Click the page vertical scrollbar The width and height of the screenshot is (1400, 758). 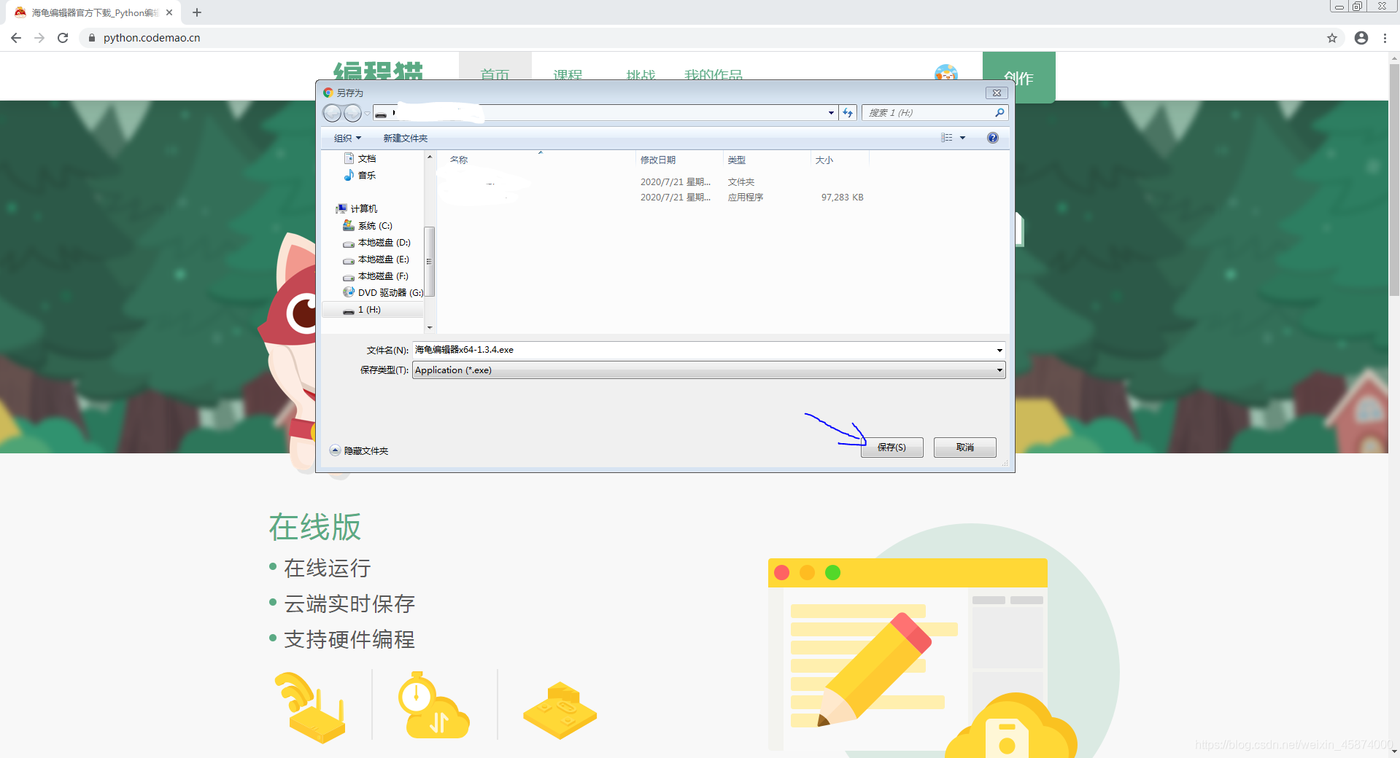coord(1394,180)
